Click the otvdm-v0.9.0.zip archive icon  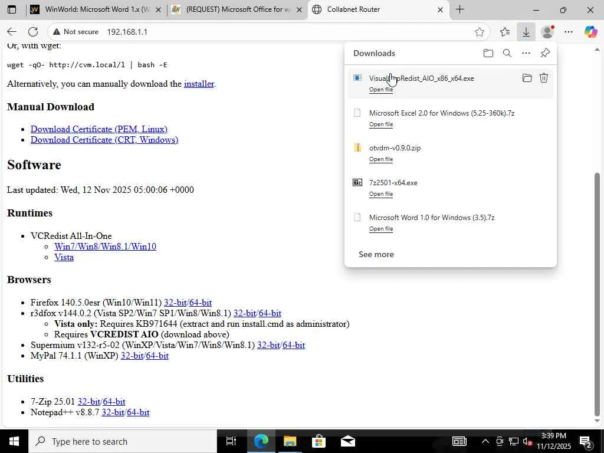click(357, 147)
